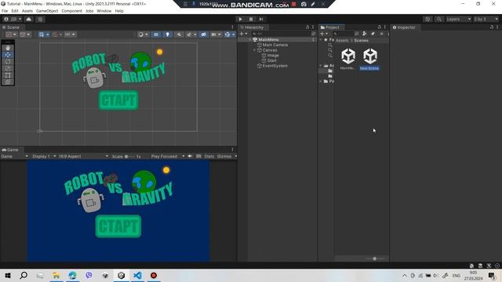
Task: Click Scenes in the project breadcrumb
Action: click(x=361, y=41)
